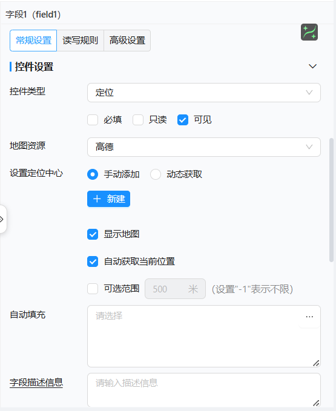
Task: Switch to the 高级设置 tab
Action: point(127,41)
